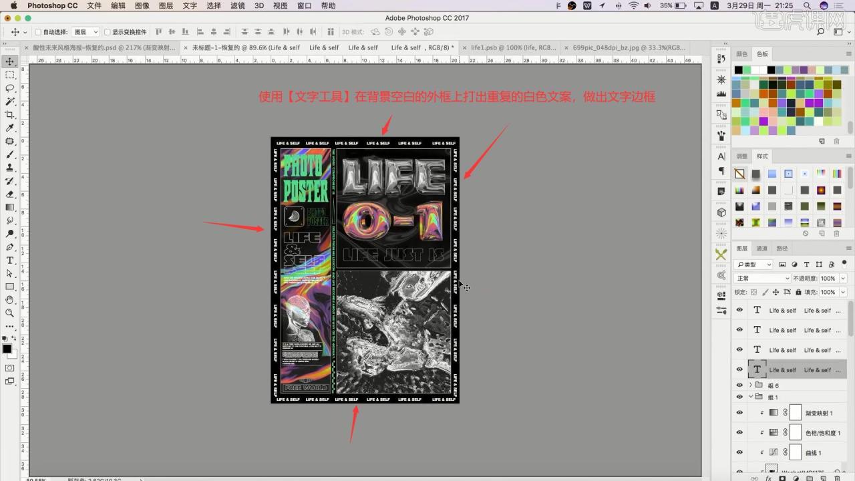The width and height of the screenshot is (855, 481).
Task: Collapse the 组 1 layer group
Action: click(750, 397)
